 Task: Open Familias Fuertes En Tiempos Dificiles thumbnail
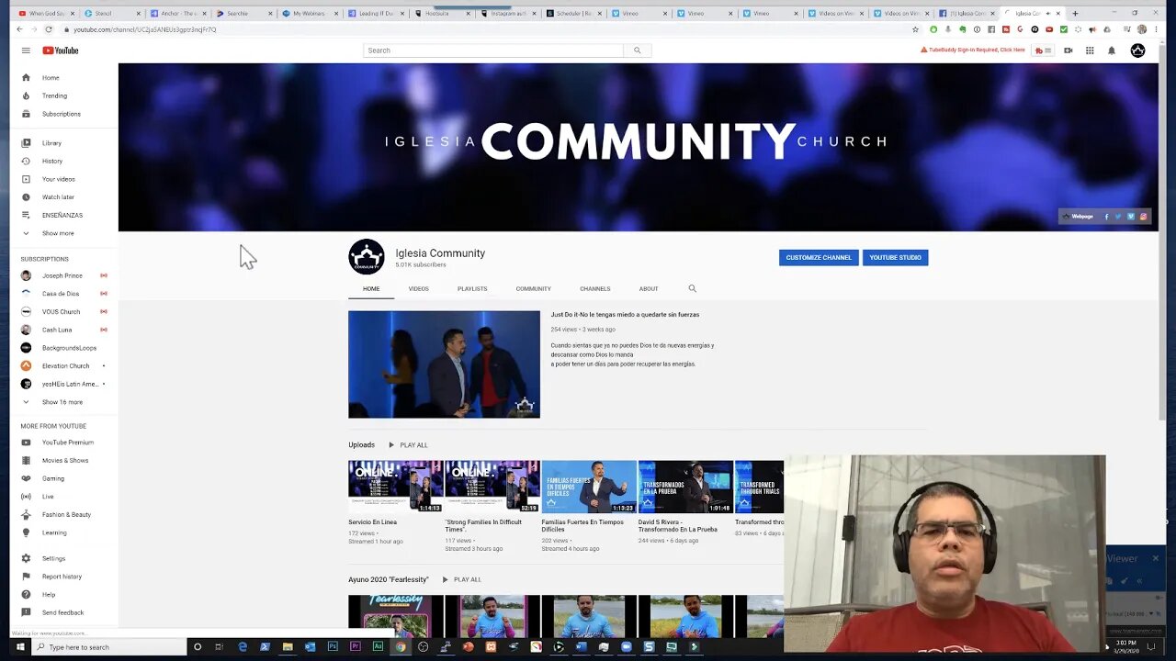589,487
